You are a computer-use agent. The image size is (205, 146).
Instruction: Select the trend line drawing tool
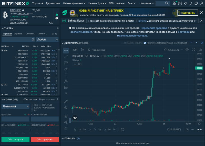[x=66, y=57]
